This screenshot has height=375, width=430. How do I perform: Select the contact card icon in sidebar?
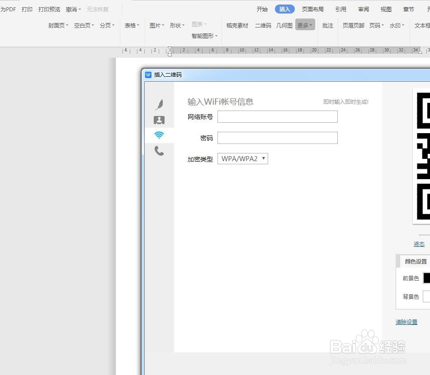159,120
